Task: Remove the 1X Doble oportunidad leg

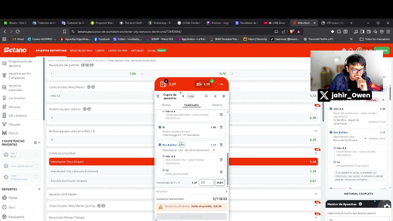Action: 221,172
